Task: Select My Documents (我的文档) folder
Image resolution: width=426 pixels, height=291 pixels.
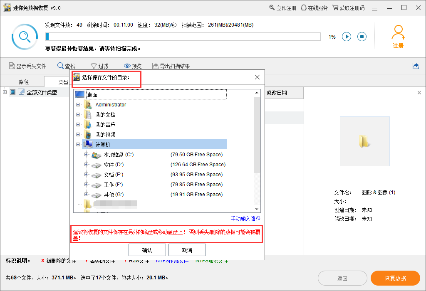Action: 105,115
